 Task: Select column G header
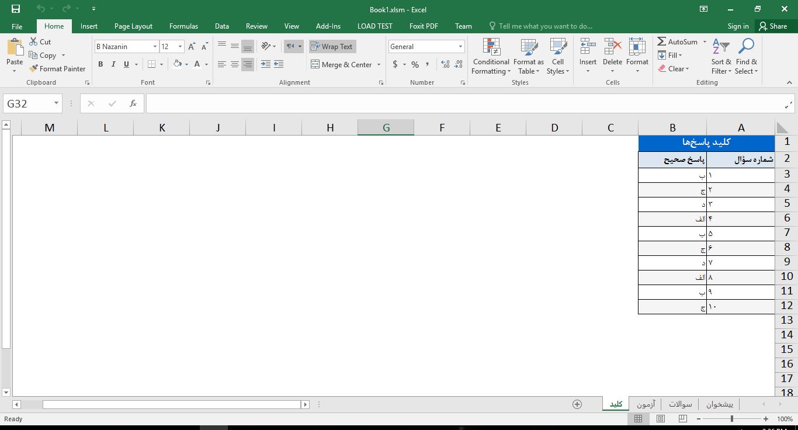point(386,127)
